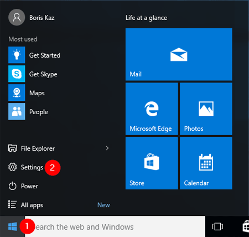Expand the File Explorer jump list chevron
This screenshot has height=237, width=249.
point(107,148)
